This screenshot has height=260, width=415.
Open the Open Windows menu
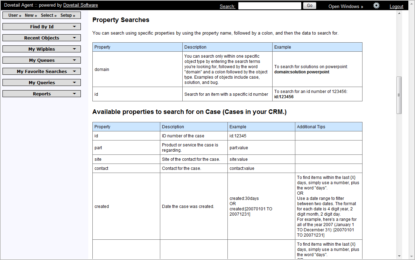[346, 6]
